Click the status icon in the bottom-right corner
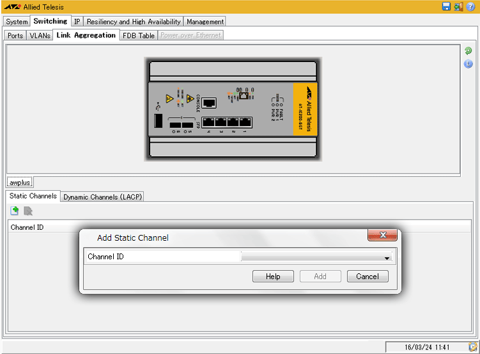Viewport: 480px width, 354px height. point(472,347)
